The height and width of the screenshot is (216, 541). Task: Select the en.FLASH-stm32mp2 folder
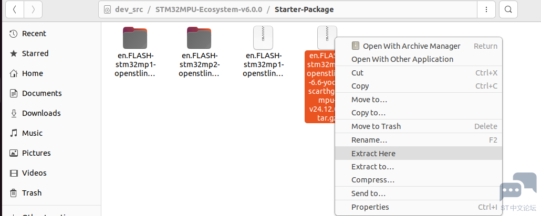(x=199, y=52)
